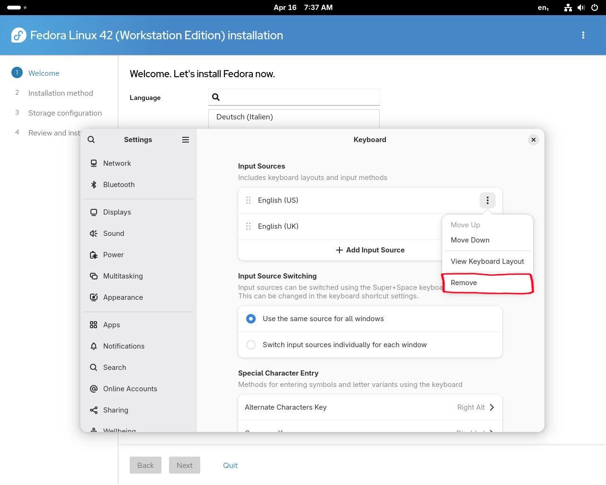The image size is (606, 485).
Task: Click the installer Next button
Action: click(x=185, y=465)
